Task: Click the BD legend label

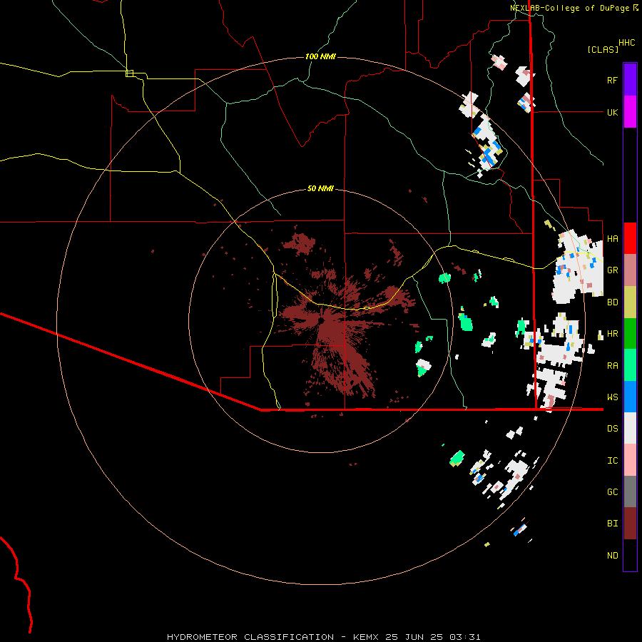Action: click(612, 302)
